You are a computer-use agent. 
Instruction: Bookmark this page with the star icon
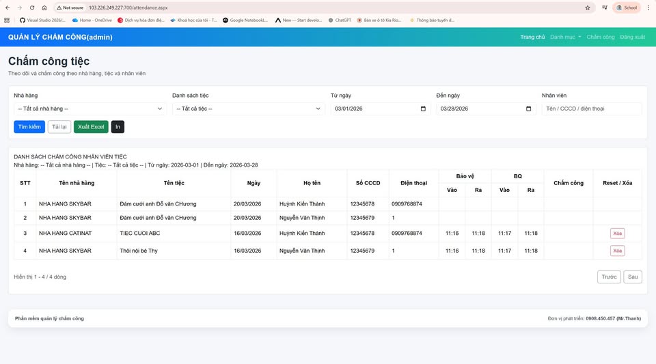588,8
